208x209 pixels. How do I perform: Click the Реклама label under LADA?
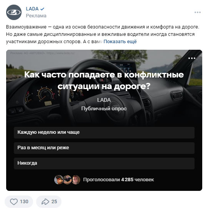[36, 16]
